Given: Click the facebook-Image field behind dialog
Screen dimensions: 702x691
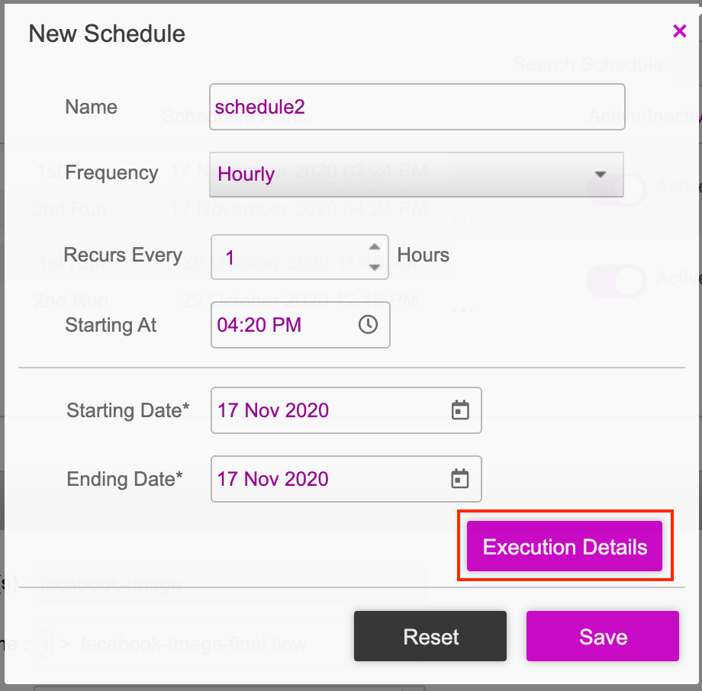Looking at the screenshot, I should (229, 583).
